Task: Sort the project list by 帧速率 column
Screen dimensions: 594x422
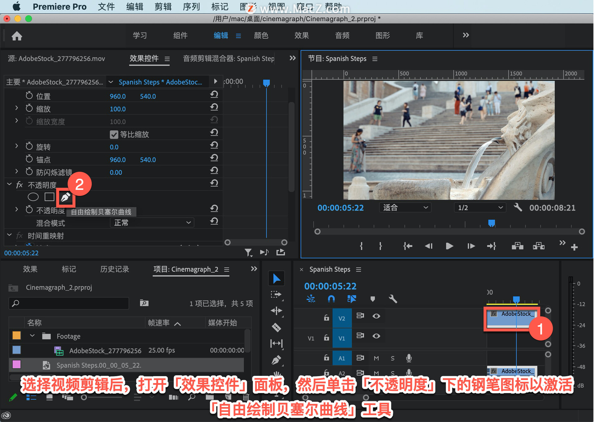Action: tap(159, 323)
